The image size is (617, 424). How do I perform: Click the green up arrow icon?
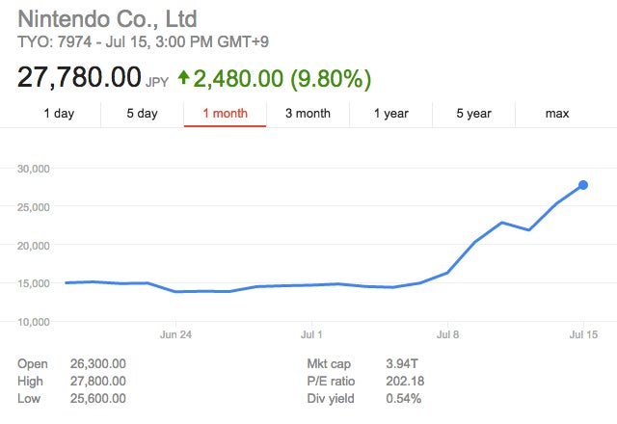(184, 77)
